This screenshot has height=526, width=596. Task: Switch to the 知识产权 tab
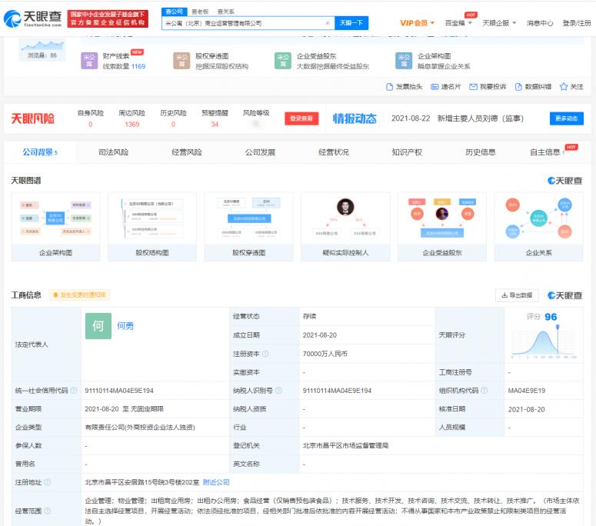(x=407, y=152)
